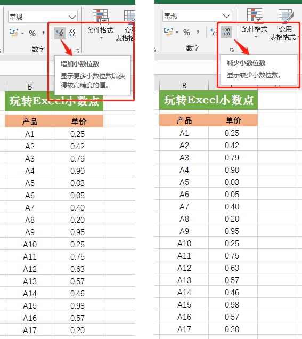Select product cell A16 in right screenshot
This screenshot has width=302, height=339.
184,317
